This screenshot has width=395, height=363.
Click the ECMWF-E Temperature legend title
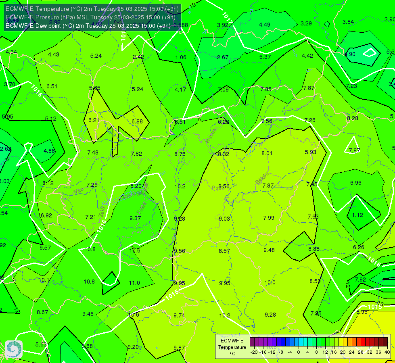tap(232, 347)
